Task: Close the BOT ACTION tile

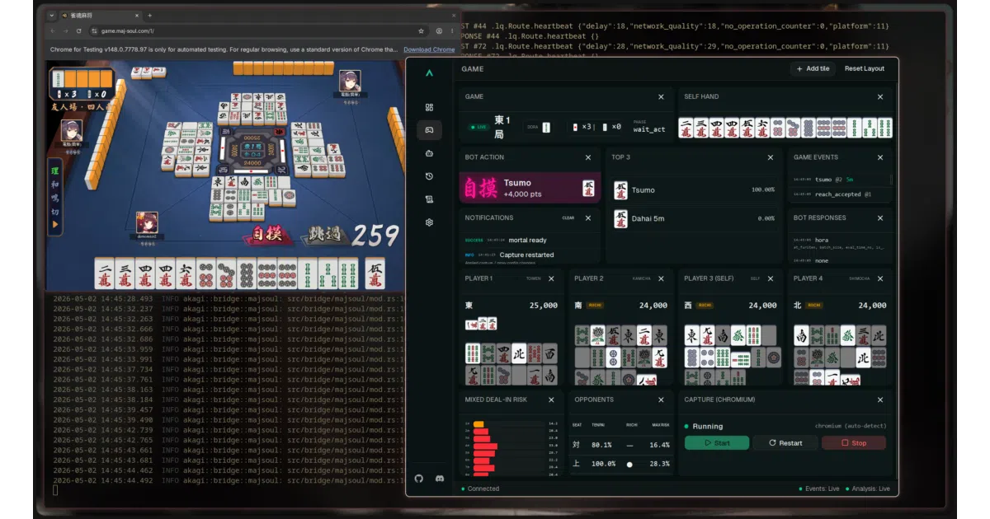Action: pyautogui.click(x=588, y=157)
